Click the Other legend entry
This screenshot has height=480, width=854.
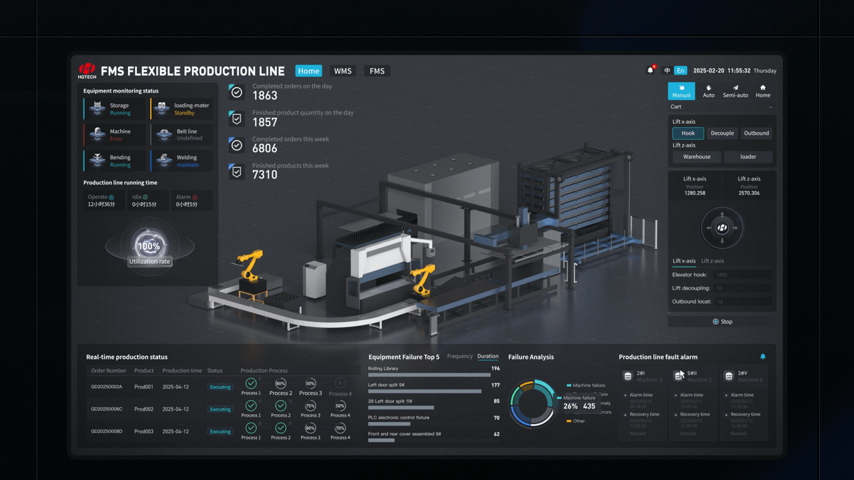click(x=576, y=421)
